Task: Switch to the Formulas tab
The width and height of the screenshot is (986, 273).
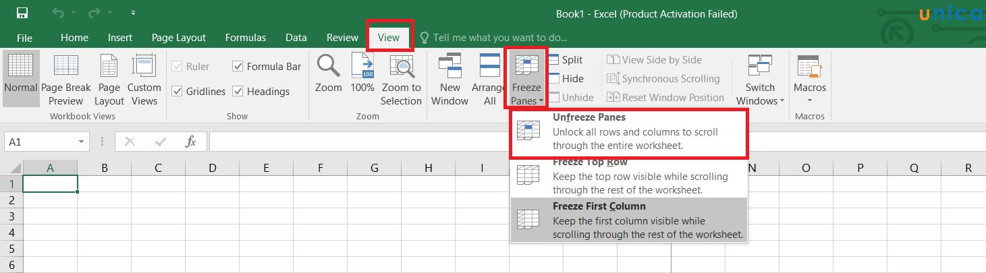Action: pyautogui.click(x=246, y=38)
